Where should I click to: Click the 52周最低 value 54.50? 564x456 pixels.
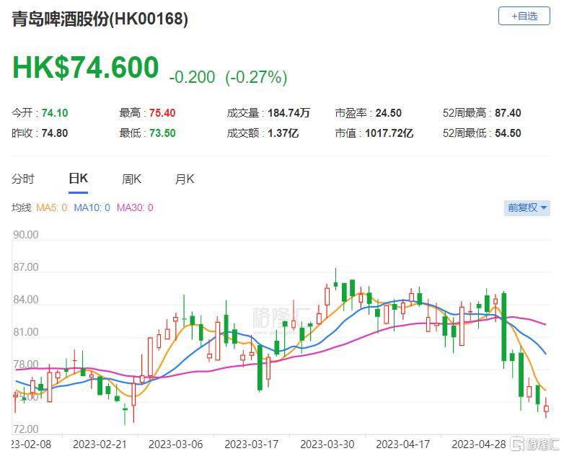tap(508, 133)
